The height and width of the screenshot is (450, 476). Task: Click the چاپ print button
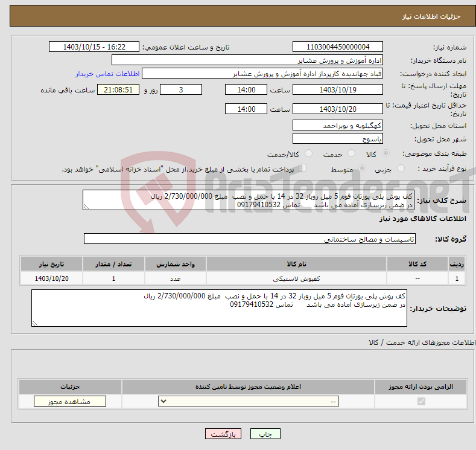tap(265, 434)
